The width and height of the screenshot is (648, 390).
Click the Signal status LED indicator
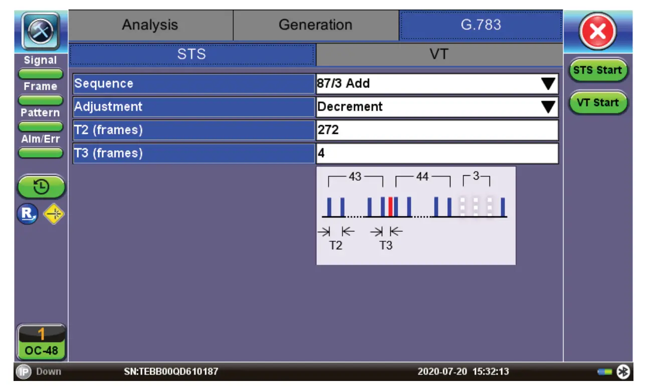(x=41, y=74)
